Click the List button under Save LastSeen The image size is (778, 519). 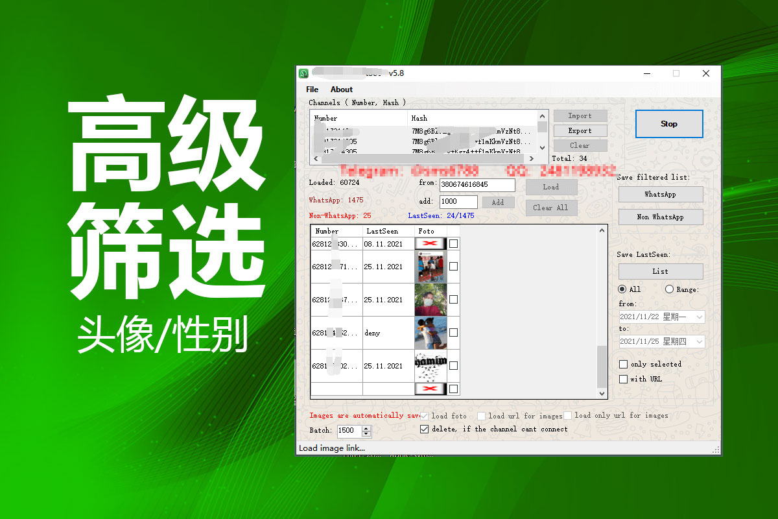(660, 271)
